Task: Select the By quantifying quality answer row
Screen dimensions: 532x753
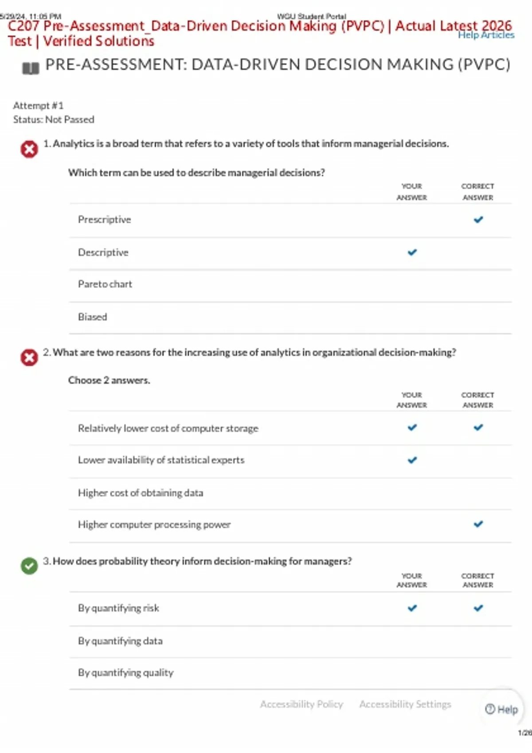Action: click(290, 673)
